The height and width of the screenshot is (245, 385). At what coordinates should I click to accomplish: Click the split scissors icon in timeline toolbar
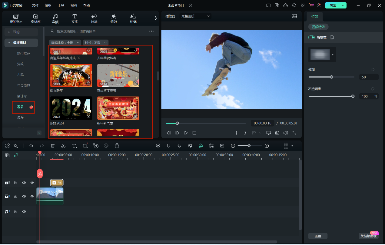[x=63, y=146]
